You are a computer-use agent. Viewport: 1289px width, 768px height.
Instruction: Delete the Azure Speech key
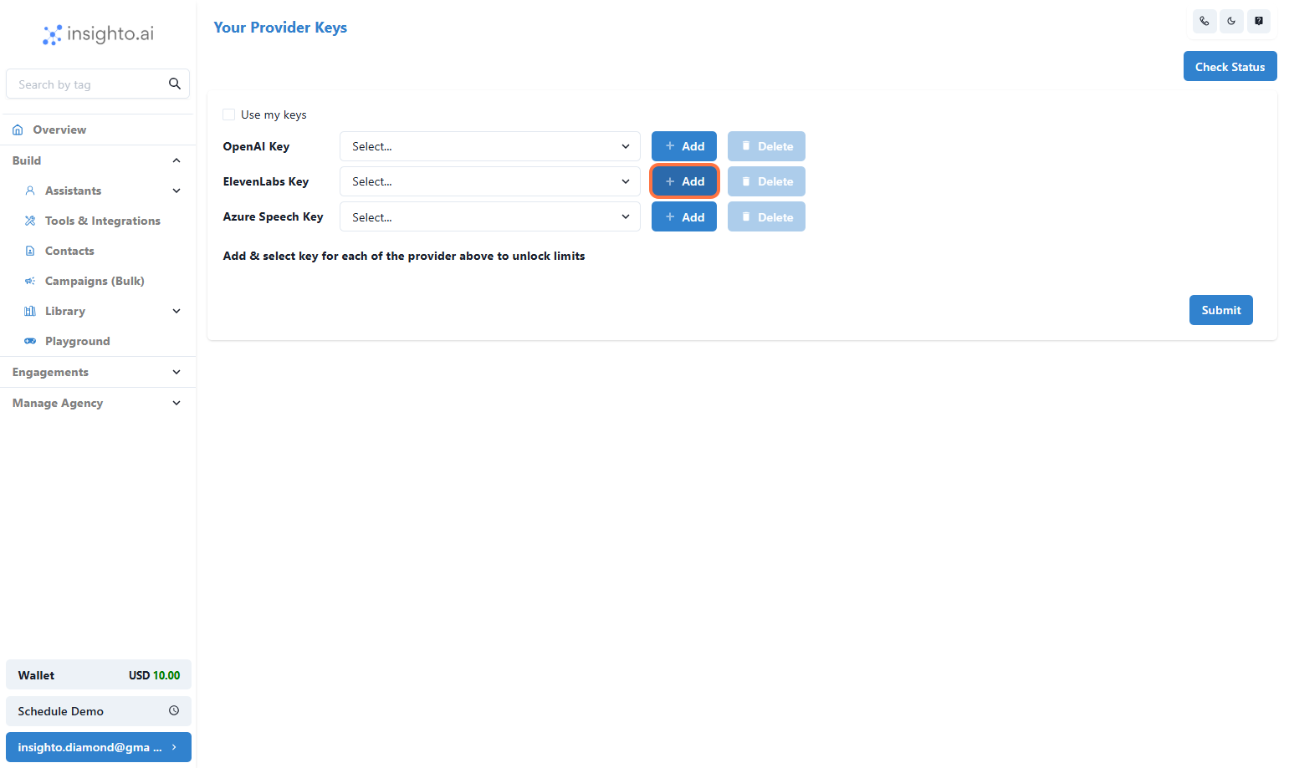tap(766, 216)
